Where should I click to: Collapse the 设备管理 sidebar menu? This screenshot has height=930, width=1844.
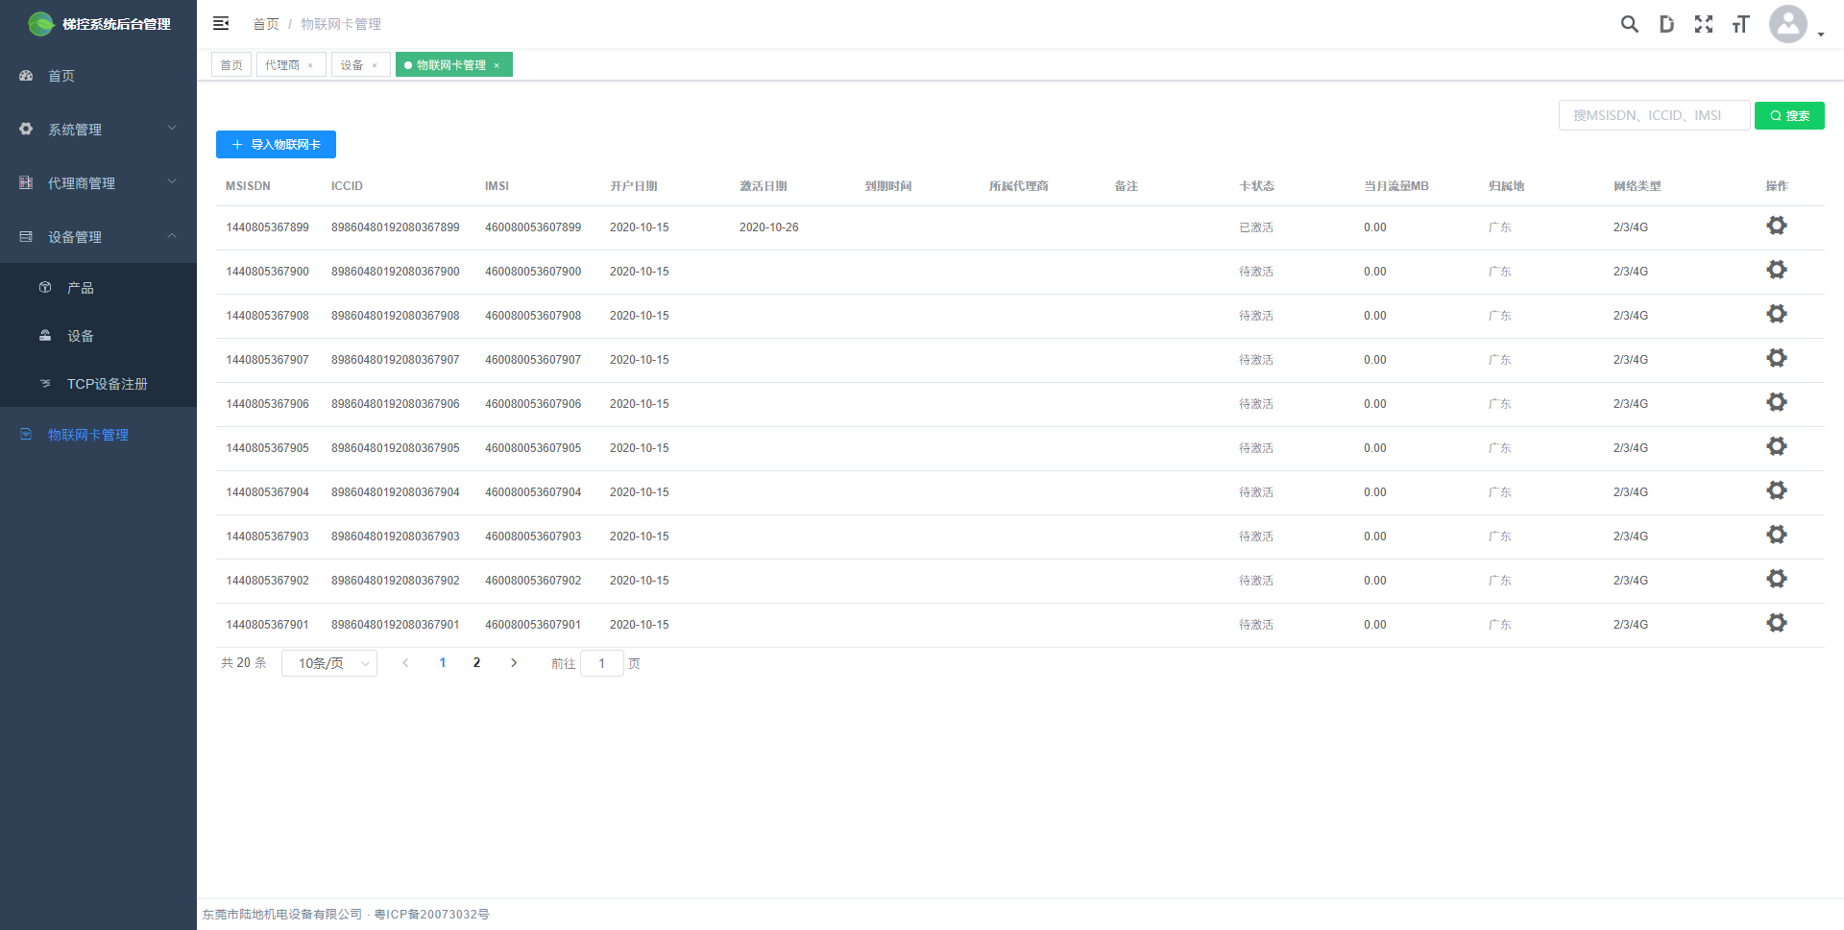tap(98, 237)
